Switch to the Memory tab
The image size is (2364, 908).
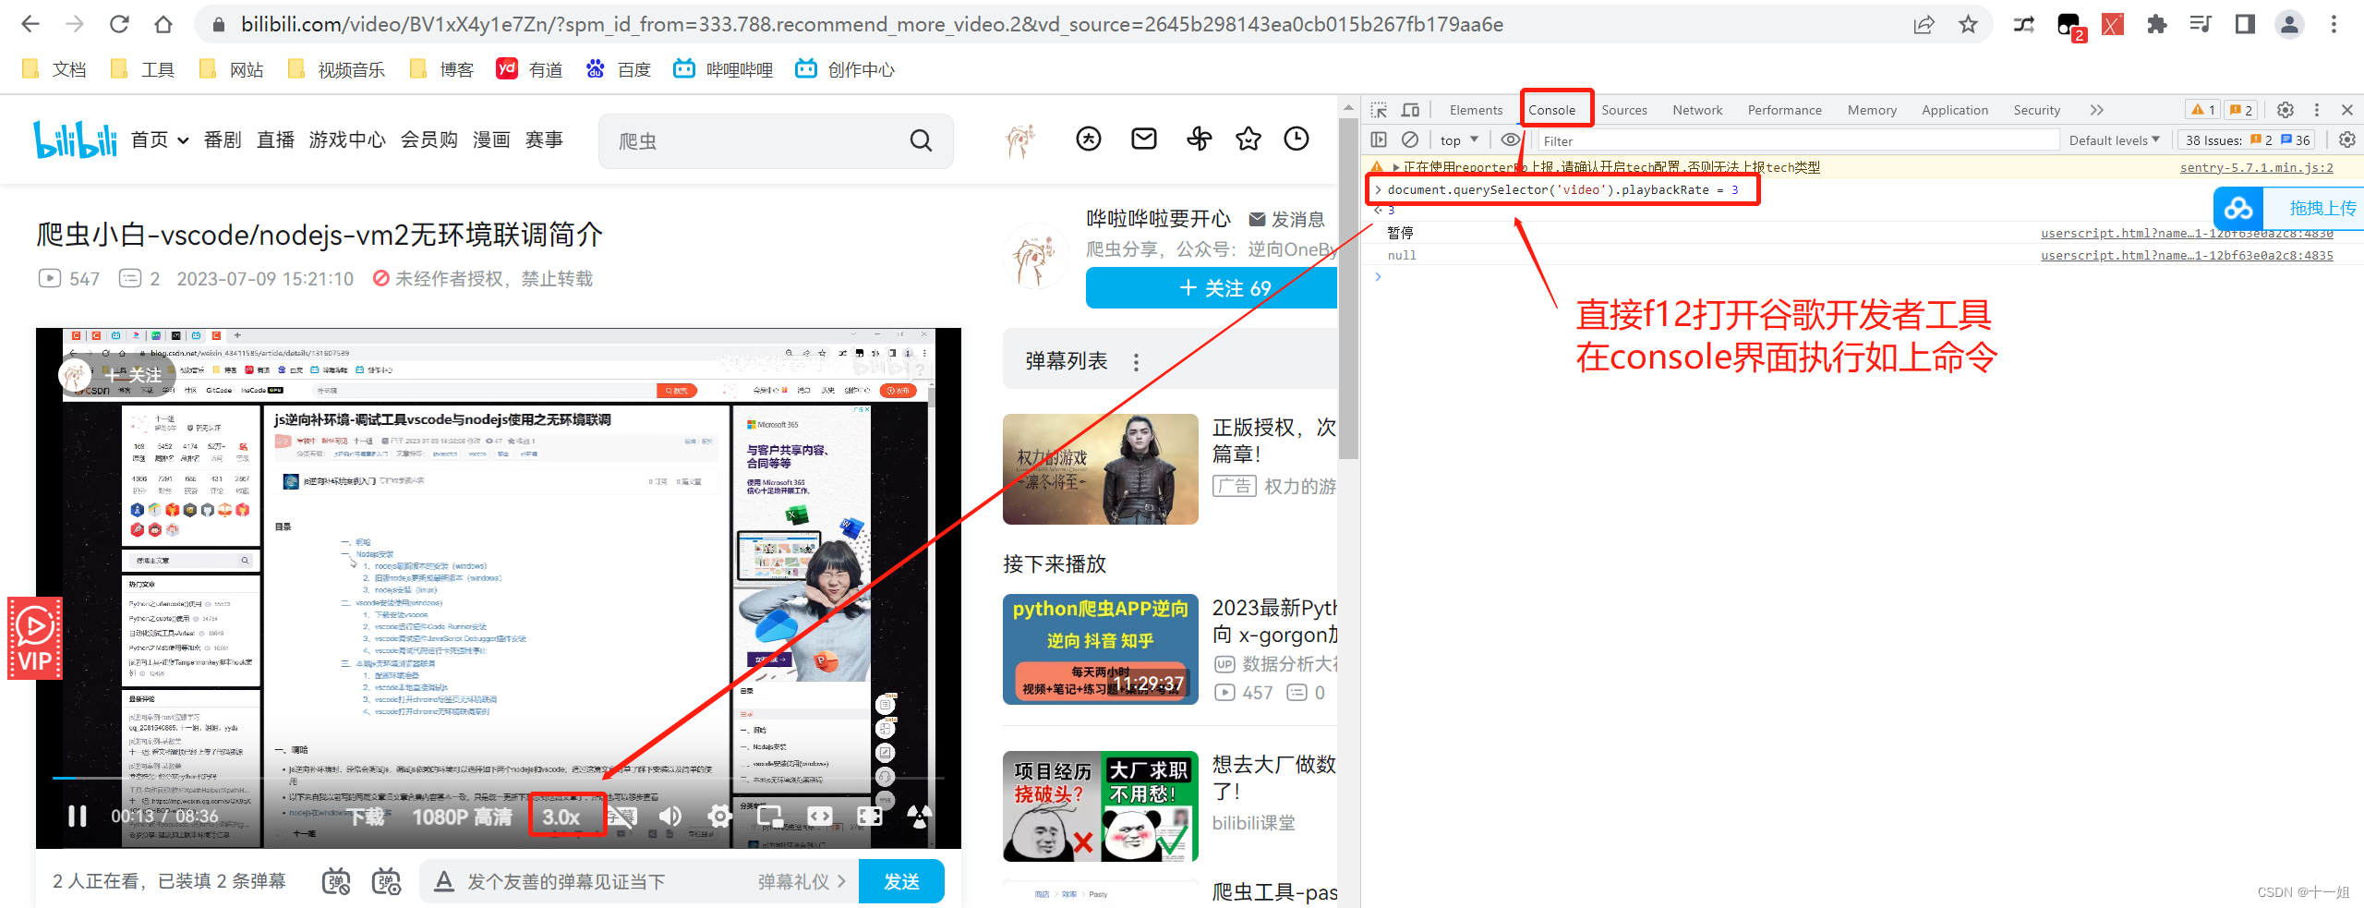tap(1872, 110)
